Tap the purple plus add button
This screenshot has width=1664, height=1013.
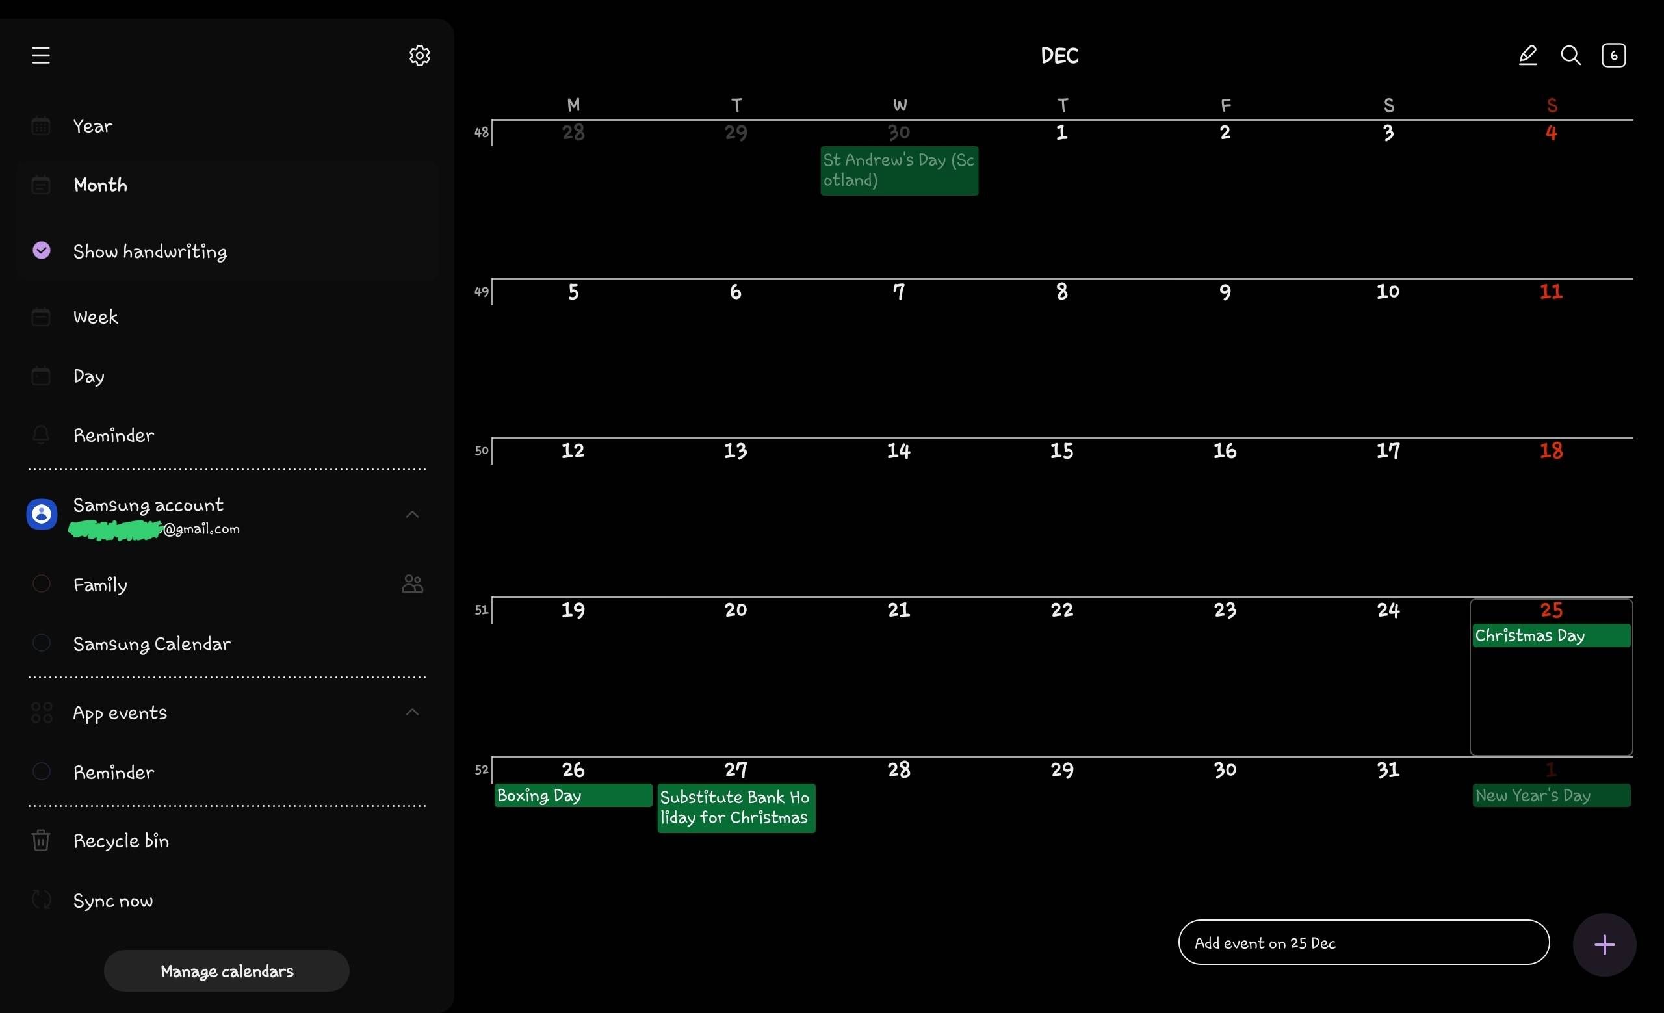pyautogui.click(x=1604, y=944)
